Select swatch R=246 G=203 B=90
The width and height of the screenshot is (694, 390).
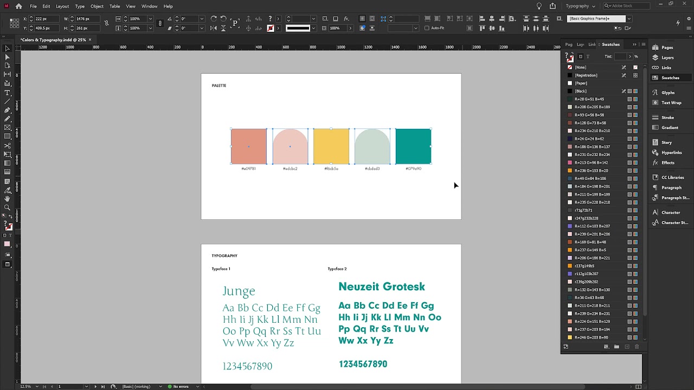tap(602, 337)
